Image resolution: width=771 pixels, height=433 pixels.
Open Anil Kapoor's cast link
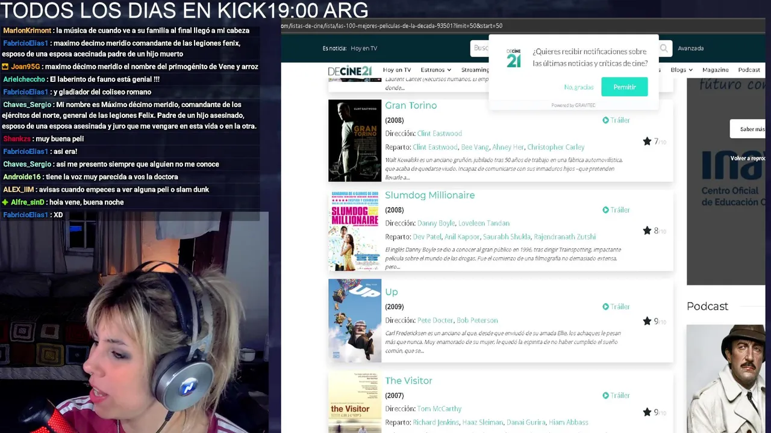(462, 237)
